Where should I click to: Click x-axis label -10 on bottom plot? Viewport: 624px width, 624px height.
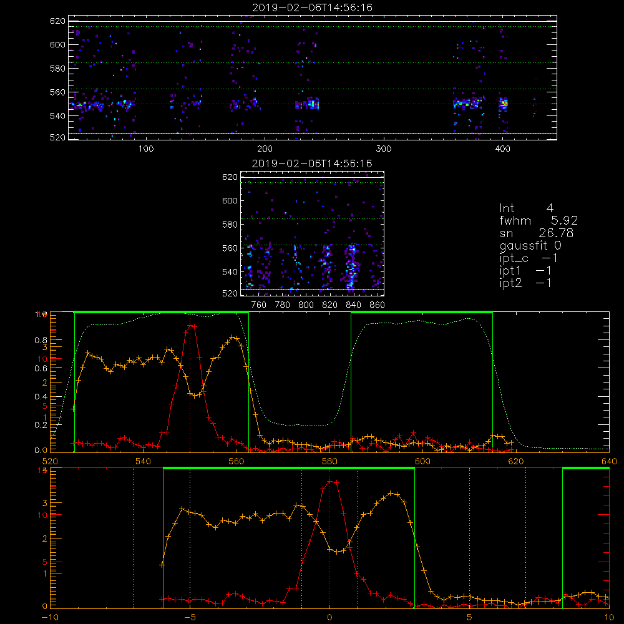point(50,618)
